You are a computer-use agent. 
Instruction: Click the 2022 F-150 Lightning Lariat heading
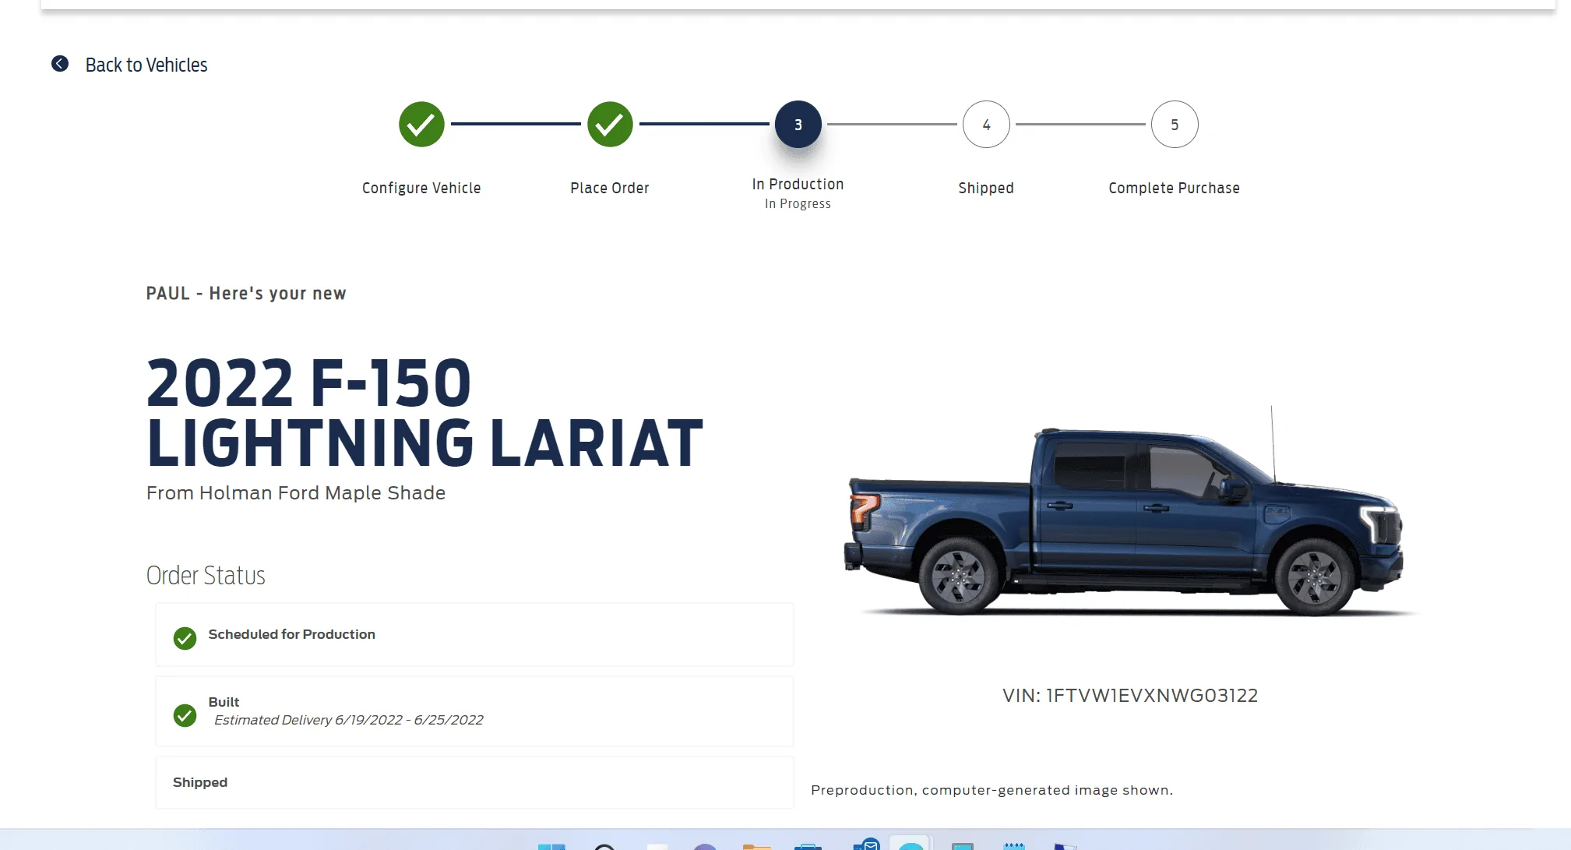click(424, 412)
